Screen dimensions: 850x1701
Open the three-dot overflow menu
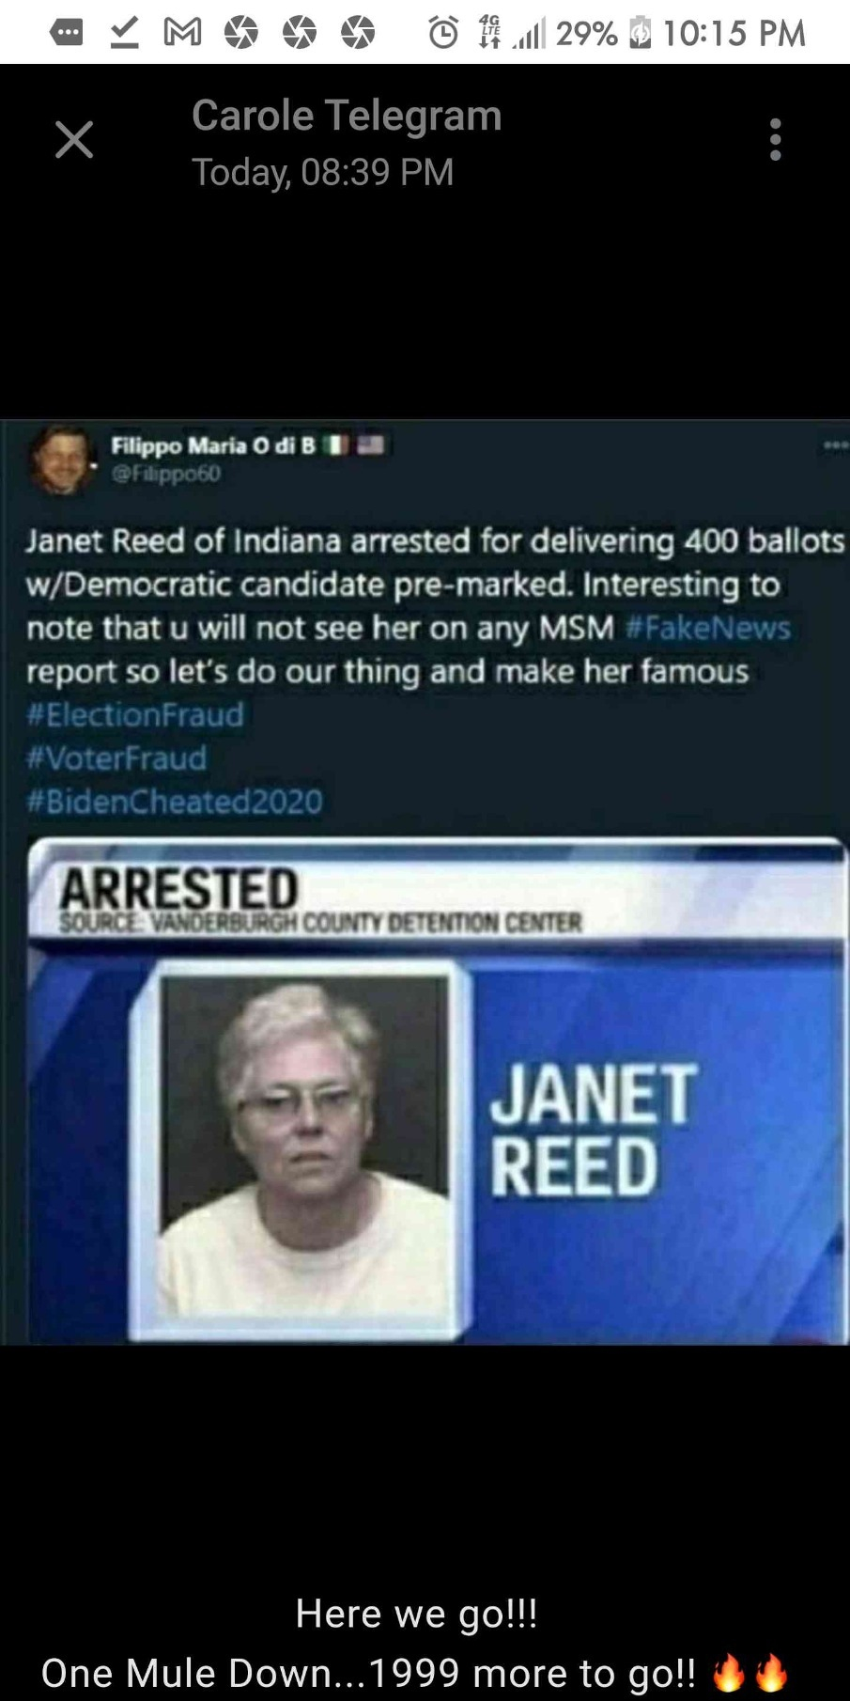(x=775, y=139)
